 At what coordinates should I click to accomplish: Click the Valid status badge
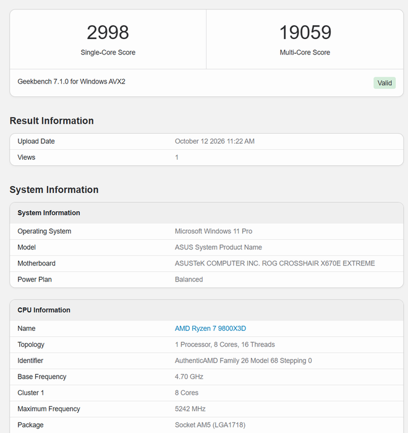coord(385,83)
